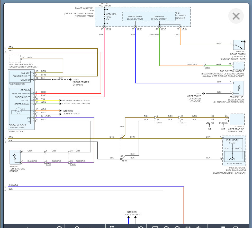Select the I/P-C connector link
This screenshot has height=228, width=252.
tap(184, 29)
